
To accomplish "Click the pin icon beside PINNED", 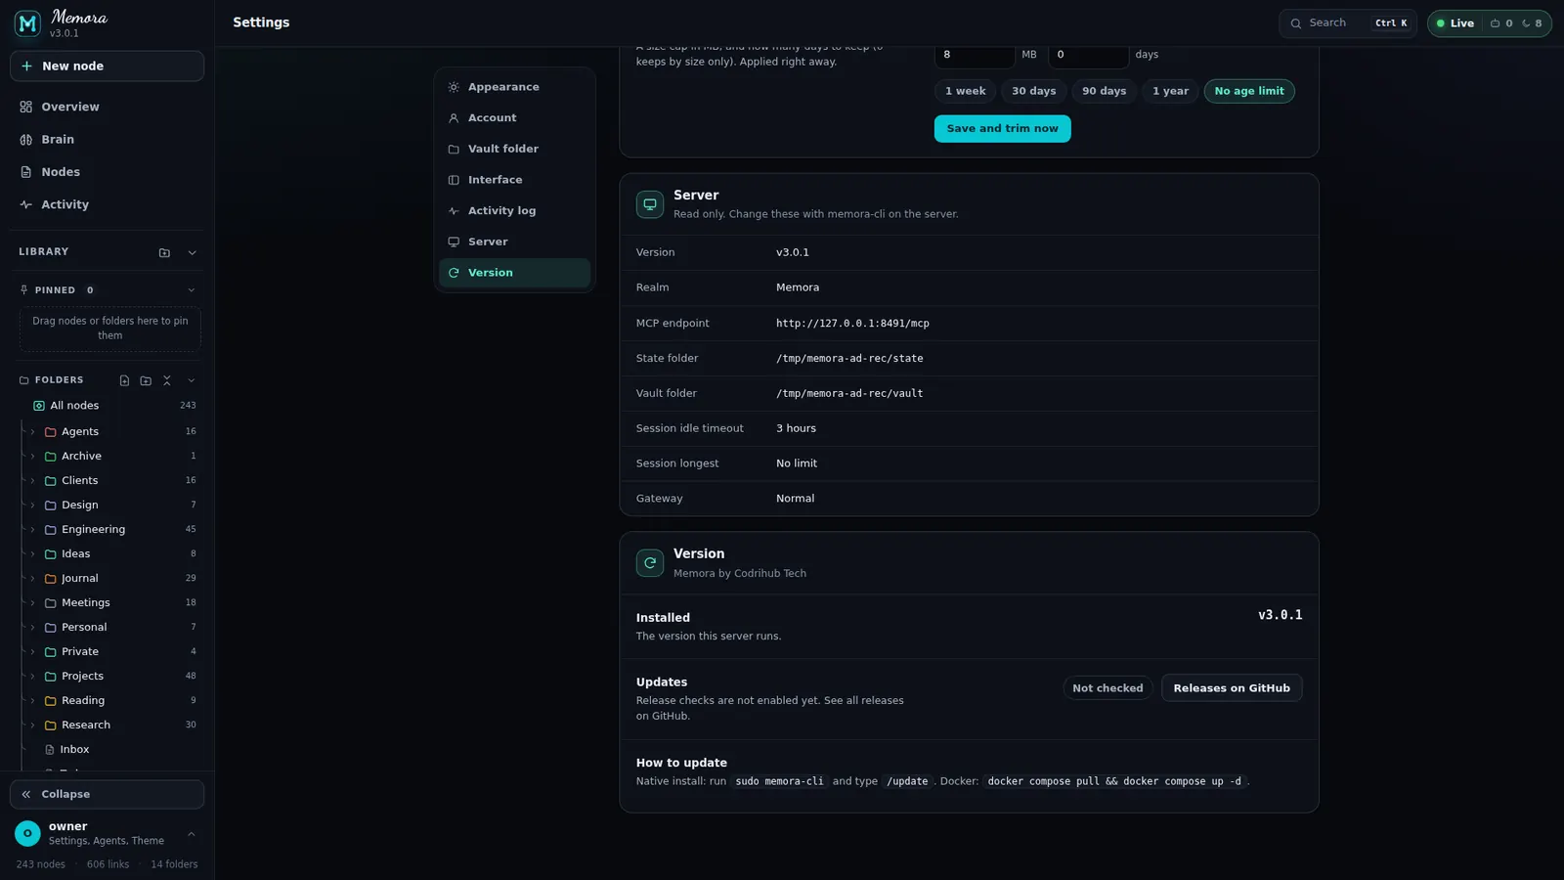I will 24,290.
